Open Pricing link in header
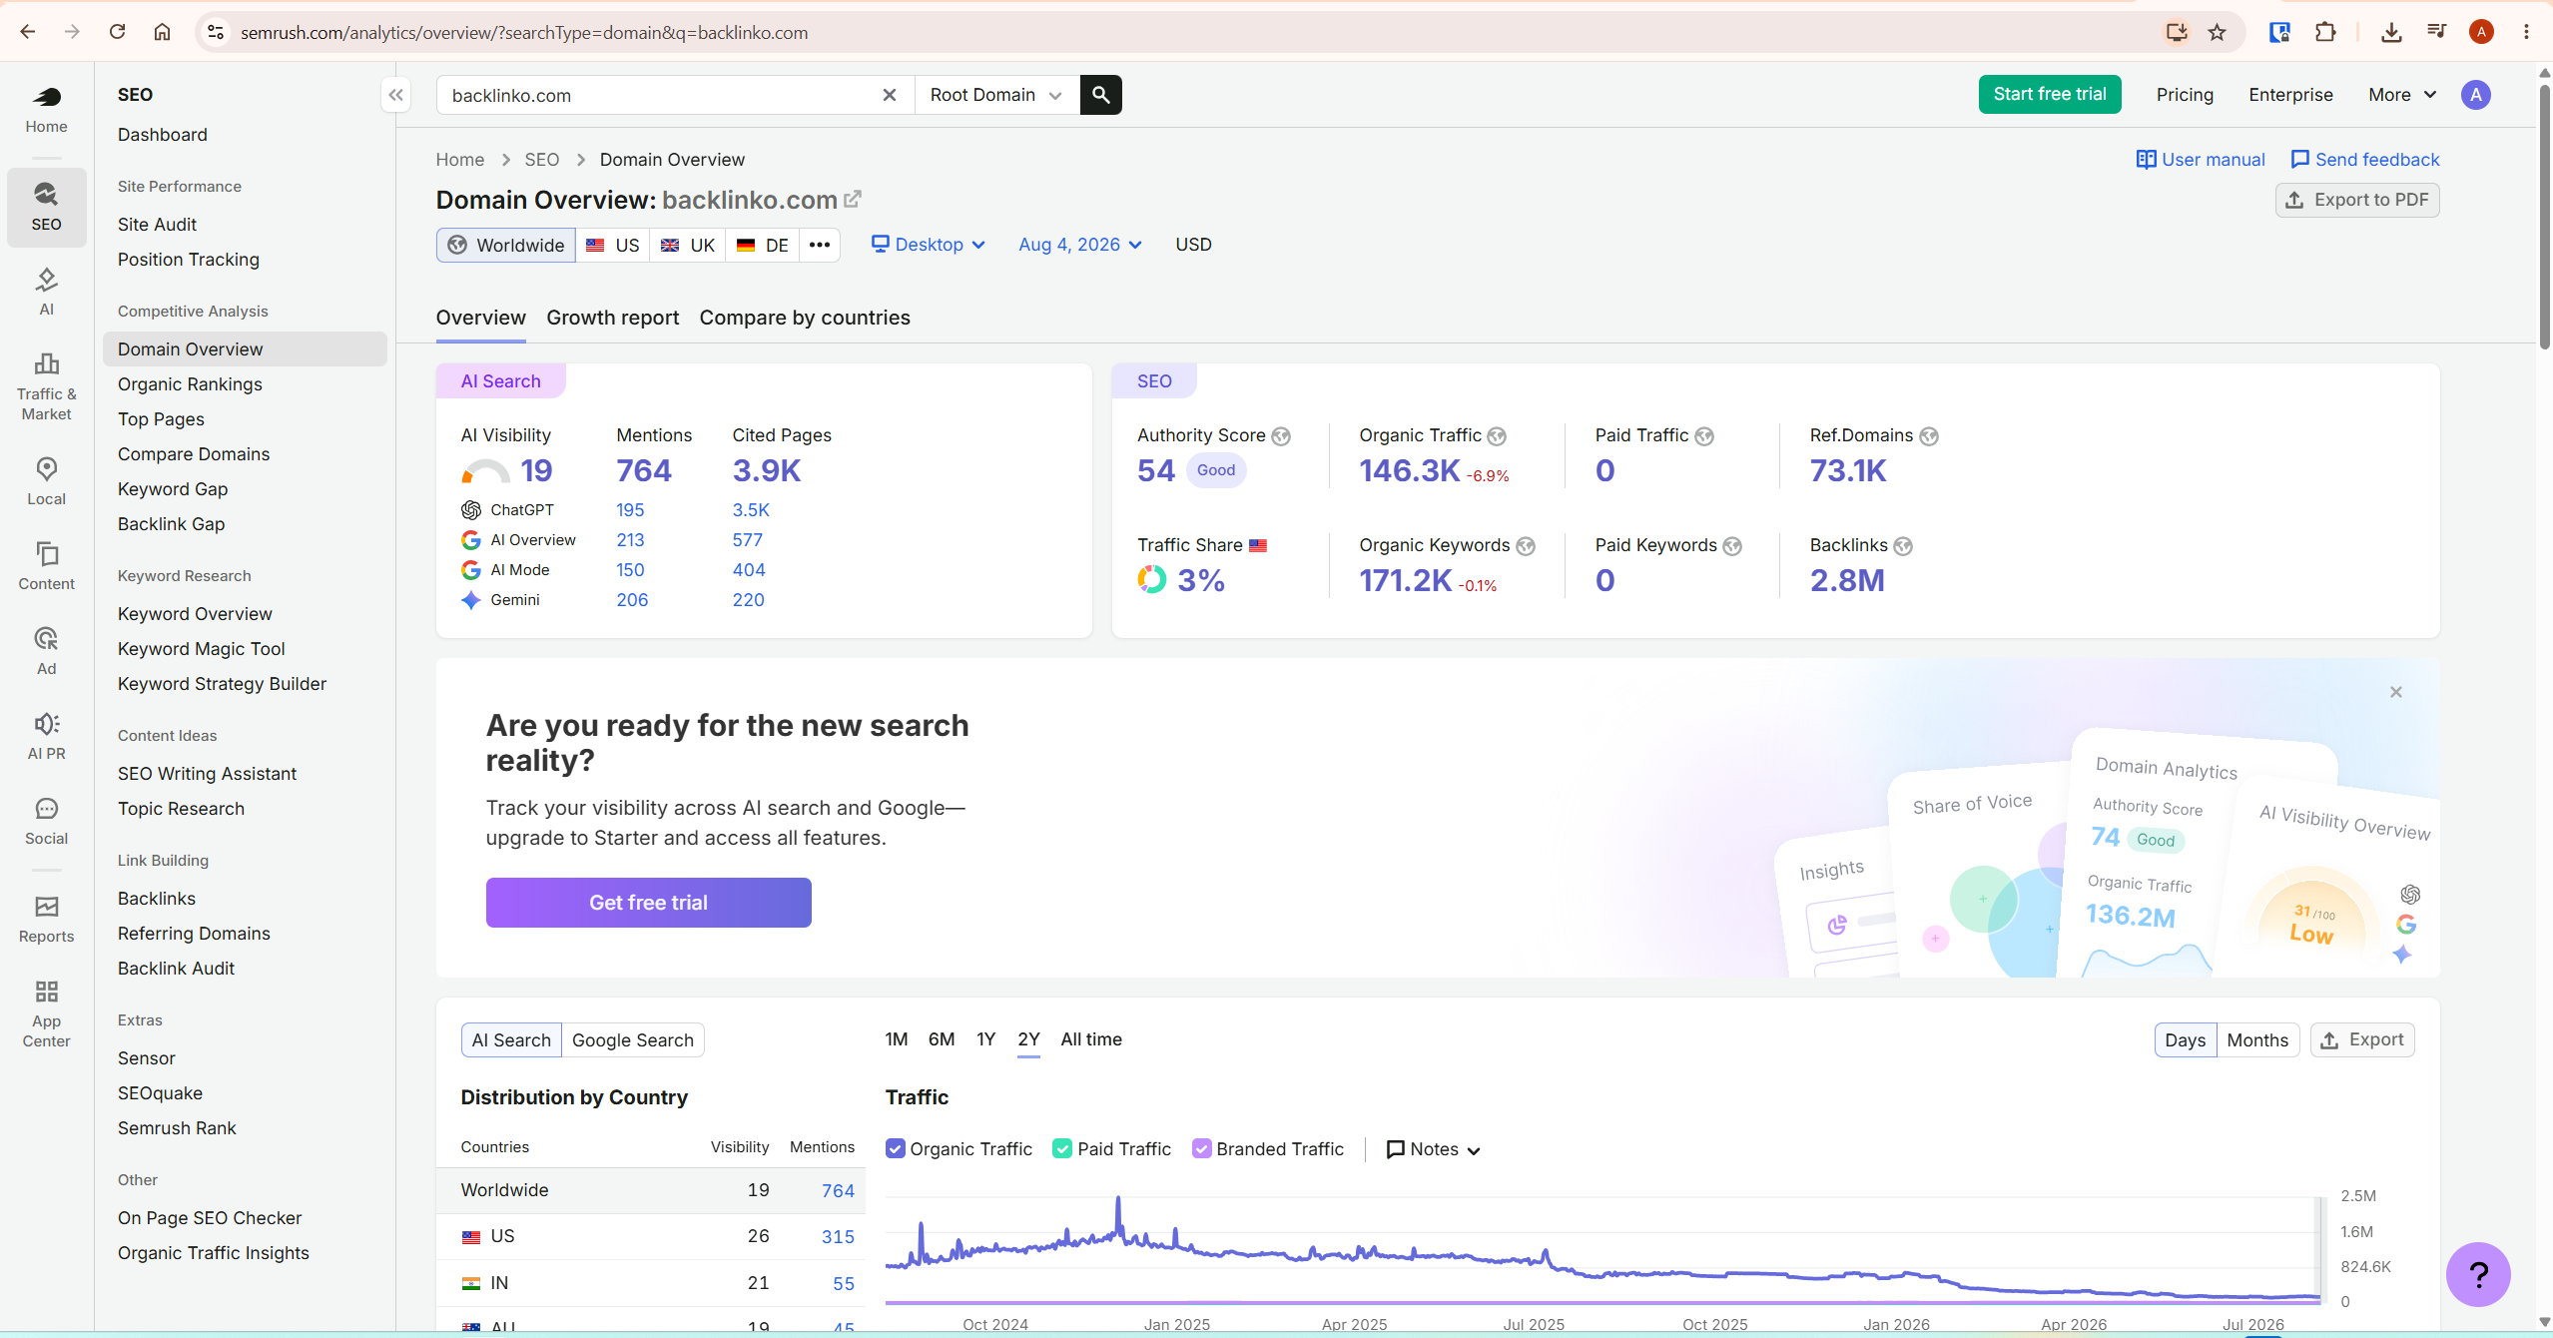This screenshot has height=1338, width=2553. (x=2185, y=95)
